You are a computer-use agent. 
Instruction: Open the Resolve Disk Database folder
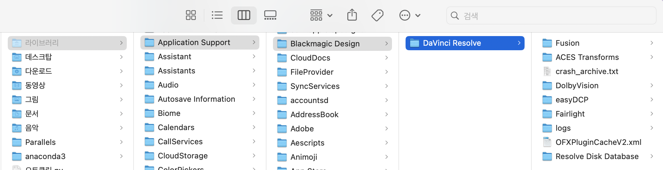[x=598, y=156]
